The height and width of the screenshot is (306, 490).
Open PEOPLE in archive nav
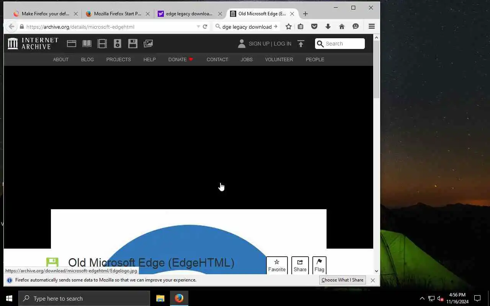(x=315, y=60)
